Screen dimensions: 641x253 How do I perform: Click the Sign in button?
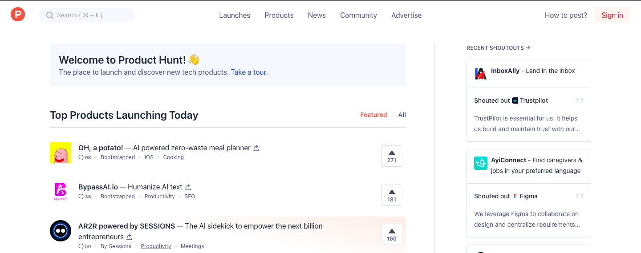point(612,15)
